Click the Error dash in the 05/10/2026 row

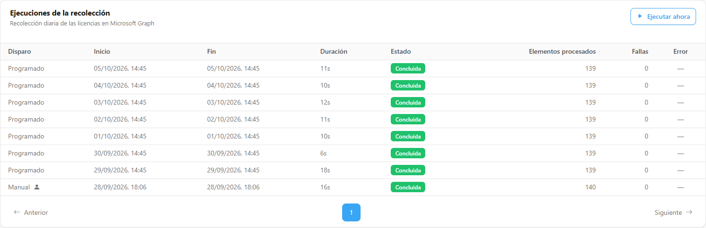(x=681, y=68)
